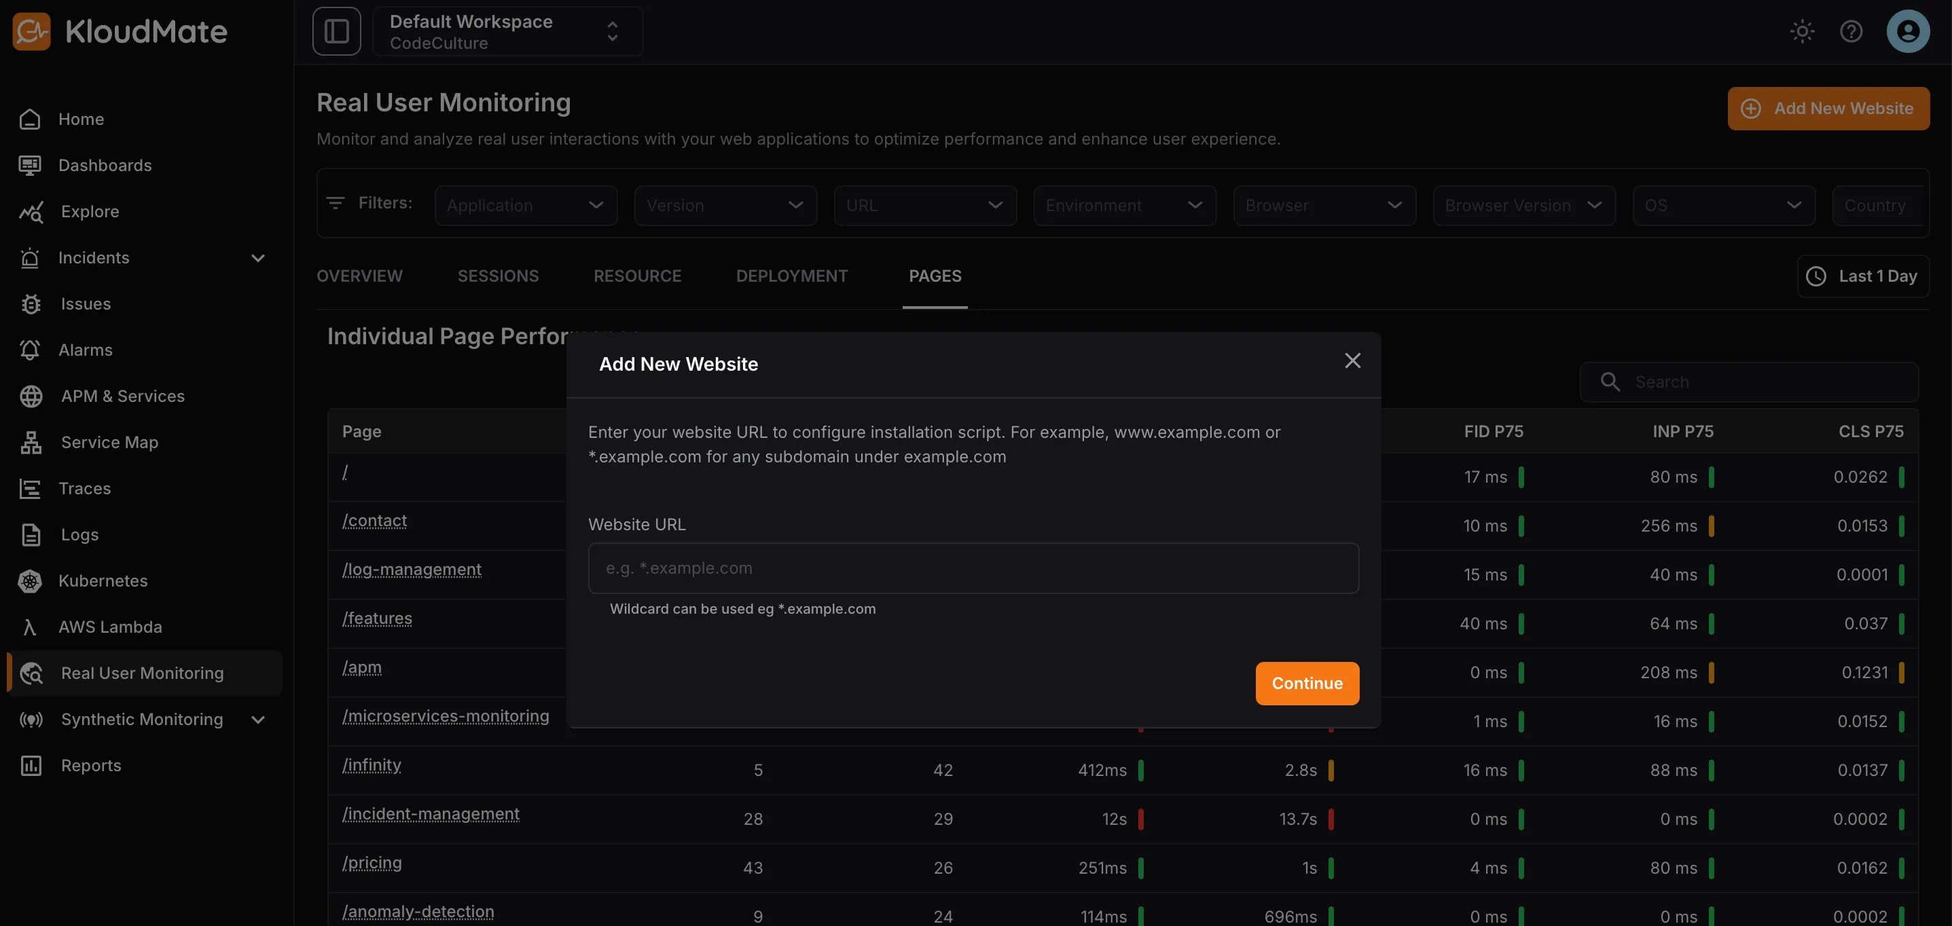Sort by the INP P75 column header
Image resolution: width=1952 pixels, height=926 pixels.
pos(1682,432)
